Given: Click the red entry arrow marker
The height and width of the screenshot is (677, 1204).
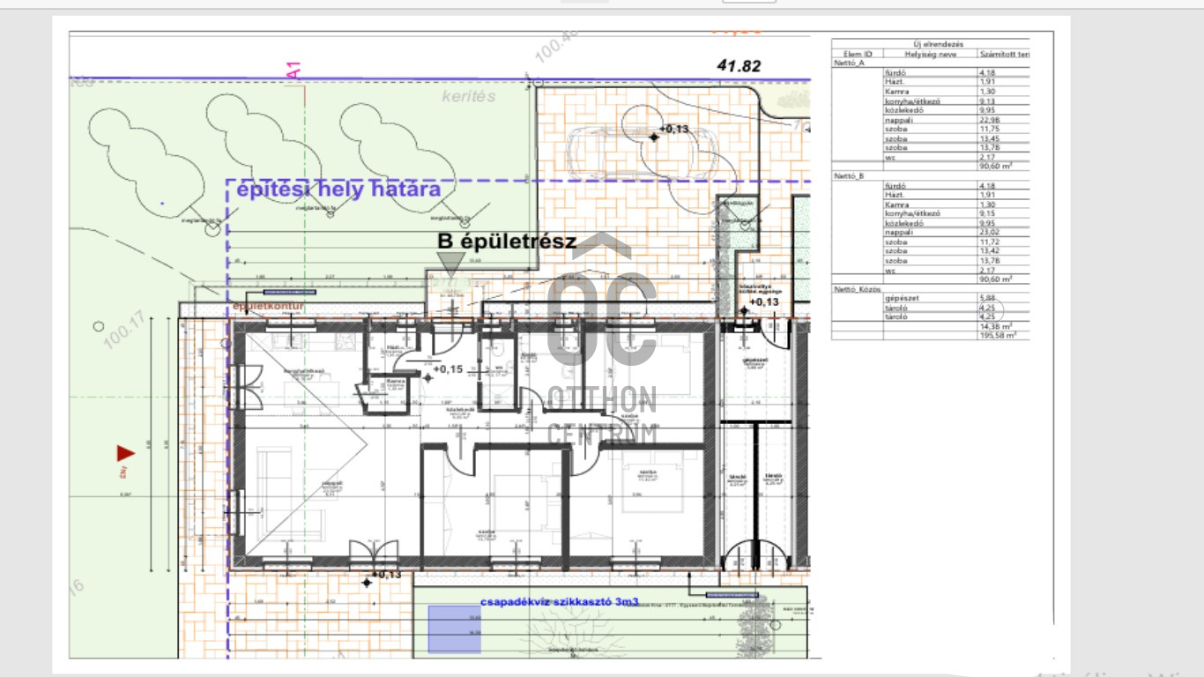Looking at the screenshot, I should coord(125,453).
